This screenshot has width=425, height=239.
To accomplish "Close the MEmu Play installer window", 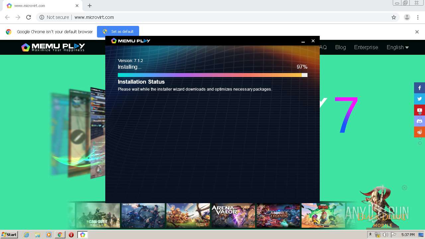I will (313, 41).
